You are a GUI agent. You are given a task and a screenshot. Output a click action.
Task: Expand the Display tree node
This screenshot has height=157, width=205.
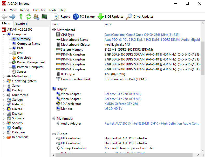[x=4, y=91]
